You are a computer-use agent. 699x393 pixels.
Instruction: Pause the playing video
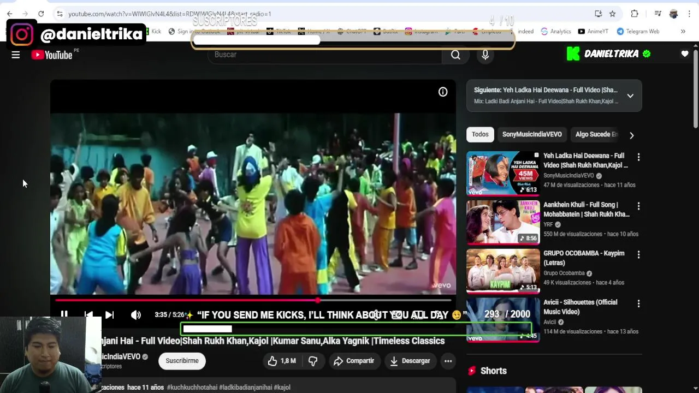[x=64, y=315]
